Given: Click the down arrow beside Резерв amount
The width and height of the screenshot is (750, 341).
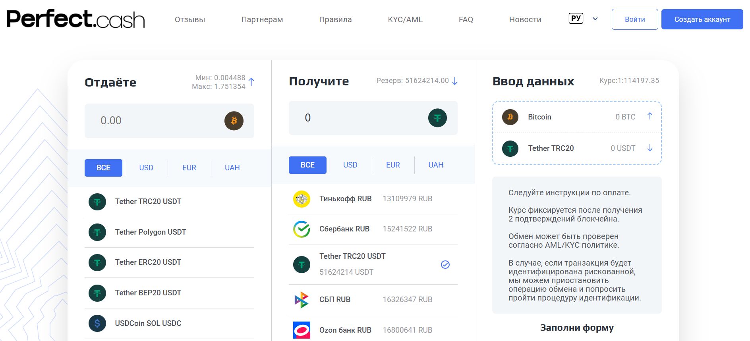Looking at the screenshot, I should 455,81.
